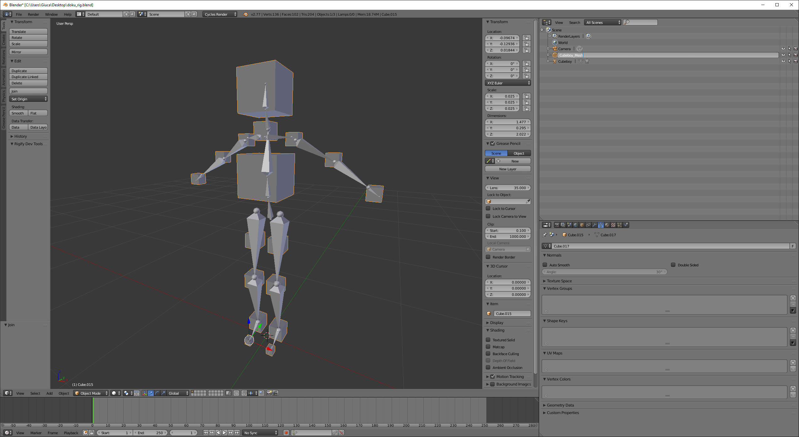Open the XYZ Euler rotation mode dropdown
This screenshot has width=799, height=437.
[508, 83]
